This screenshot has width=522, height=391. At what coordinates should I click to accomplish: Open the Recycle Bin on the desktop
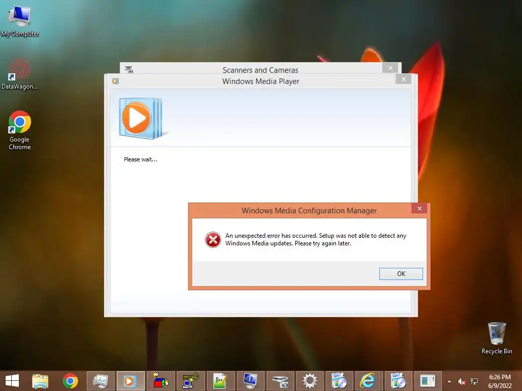(x=497, y=338)
